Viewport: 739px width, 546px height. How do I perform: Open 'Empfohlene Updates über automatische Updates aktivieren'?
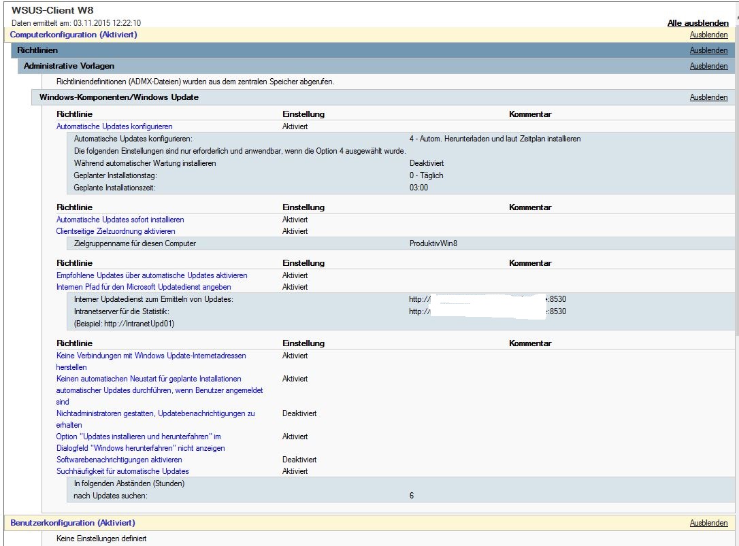pos(152,275)
